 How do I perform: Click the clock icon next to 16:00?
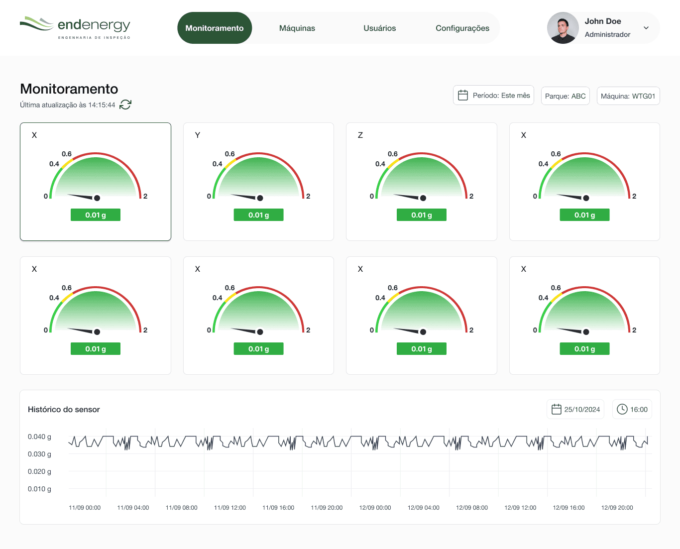[x=622, y=409]
